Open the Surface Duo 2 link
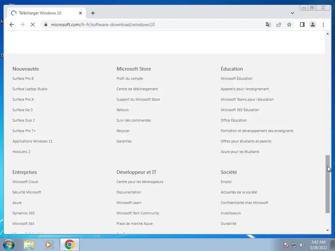This screenshot has width=335, height=251. coord(24,120)
